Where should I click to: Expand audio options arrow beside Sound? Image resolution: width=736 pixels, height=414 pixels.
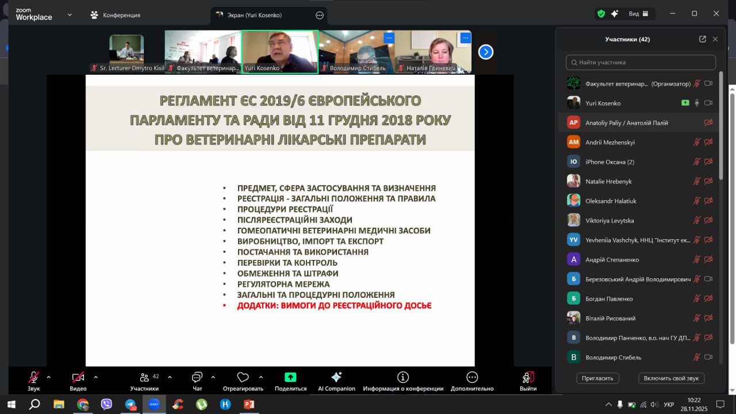click(48, 377)
